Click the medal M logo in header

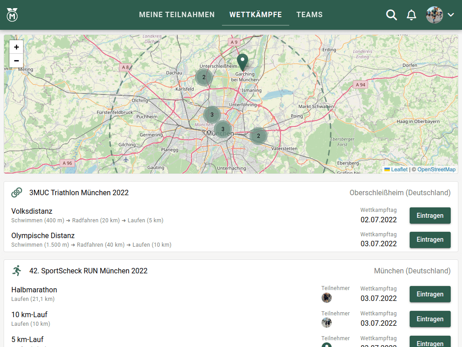click(x=12, y=15)
